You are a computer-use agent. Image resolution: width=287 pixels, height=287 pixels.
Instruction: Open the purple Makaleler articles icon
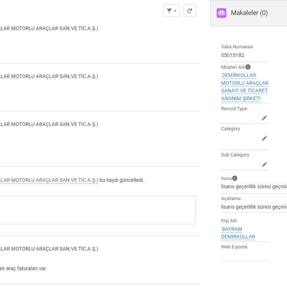221,13
